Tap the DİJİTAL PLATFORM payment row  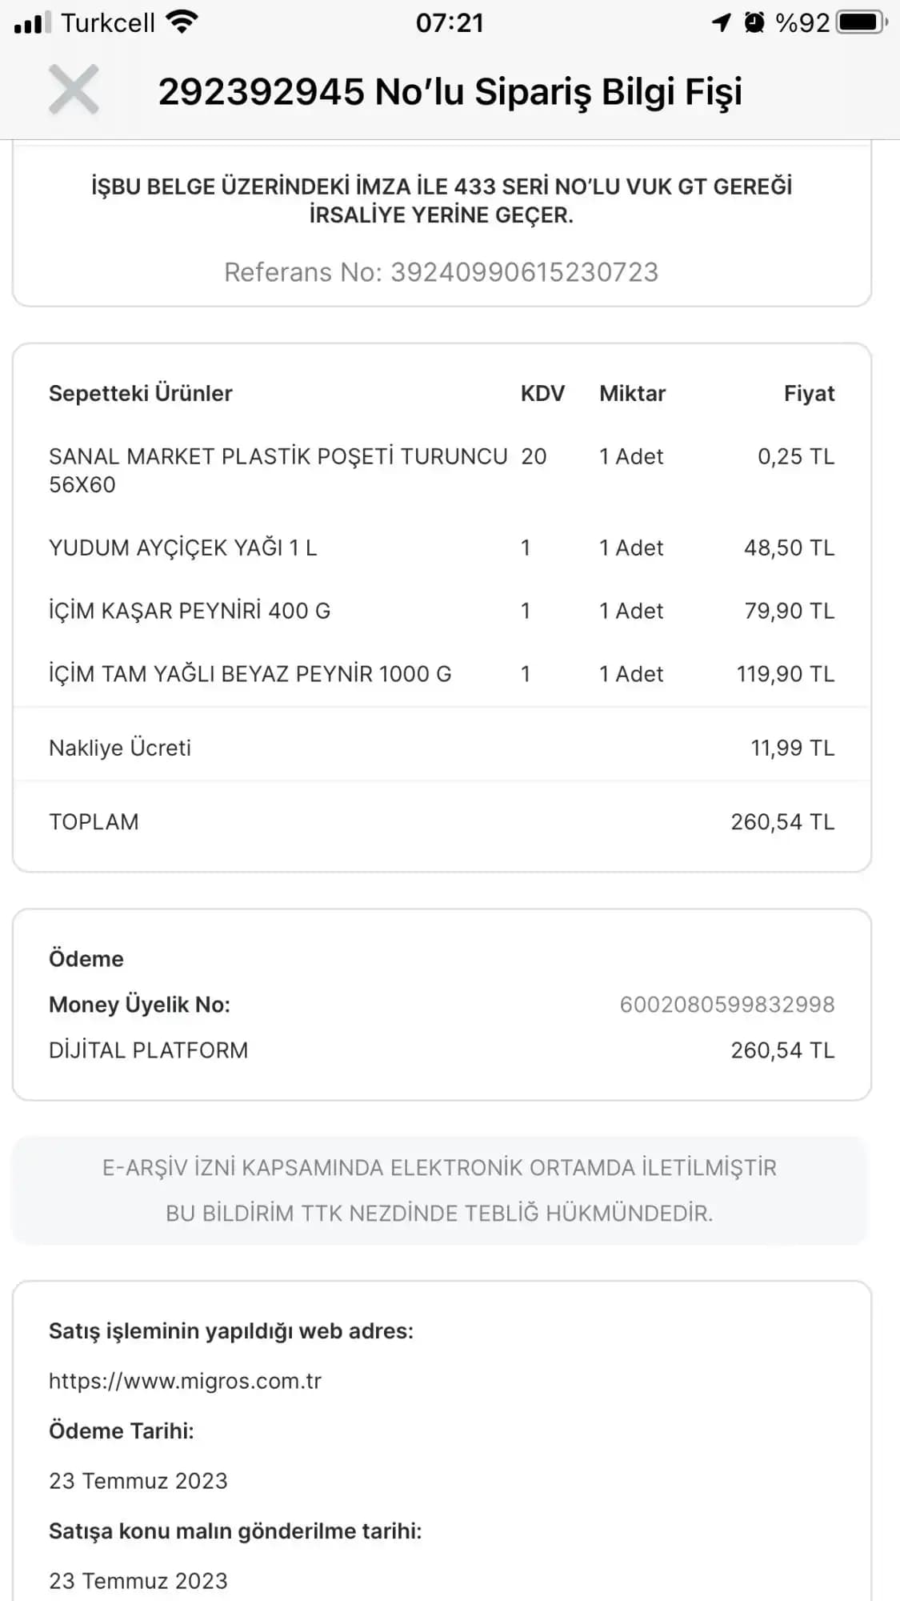point(441,1050)
